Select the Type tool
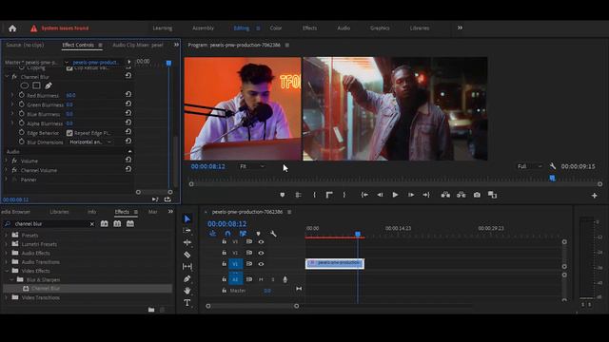The height and width of the screenshot is (342, 609). coord(187,302)
